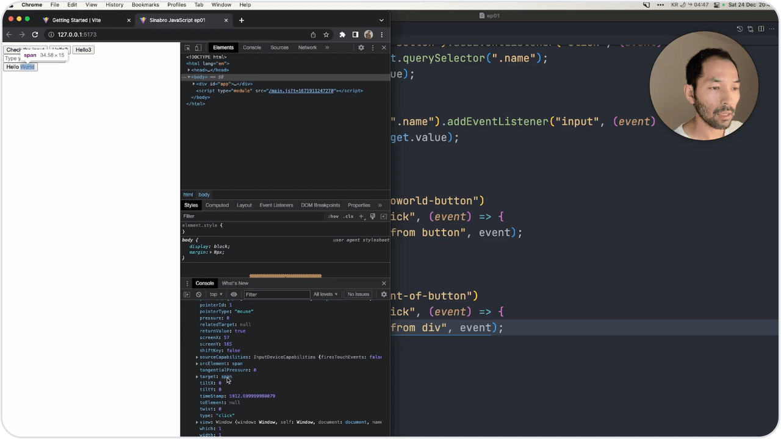Toggle rendering emulations paintbrush icon
Image resolution: width=781 pixels, height=439 pixels.
pos(372,216)
